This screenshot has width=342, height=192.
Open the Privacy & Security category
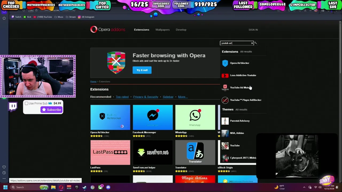(146, 97)
